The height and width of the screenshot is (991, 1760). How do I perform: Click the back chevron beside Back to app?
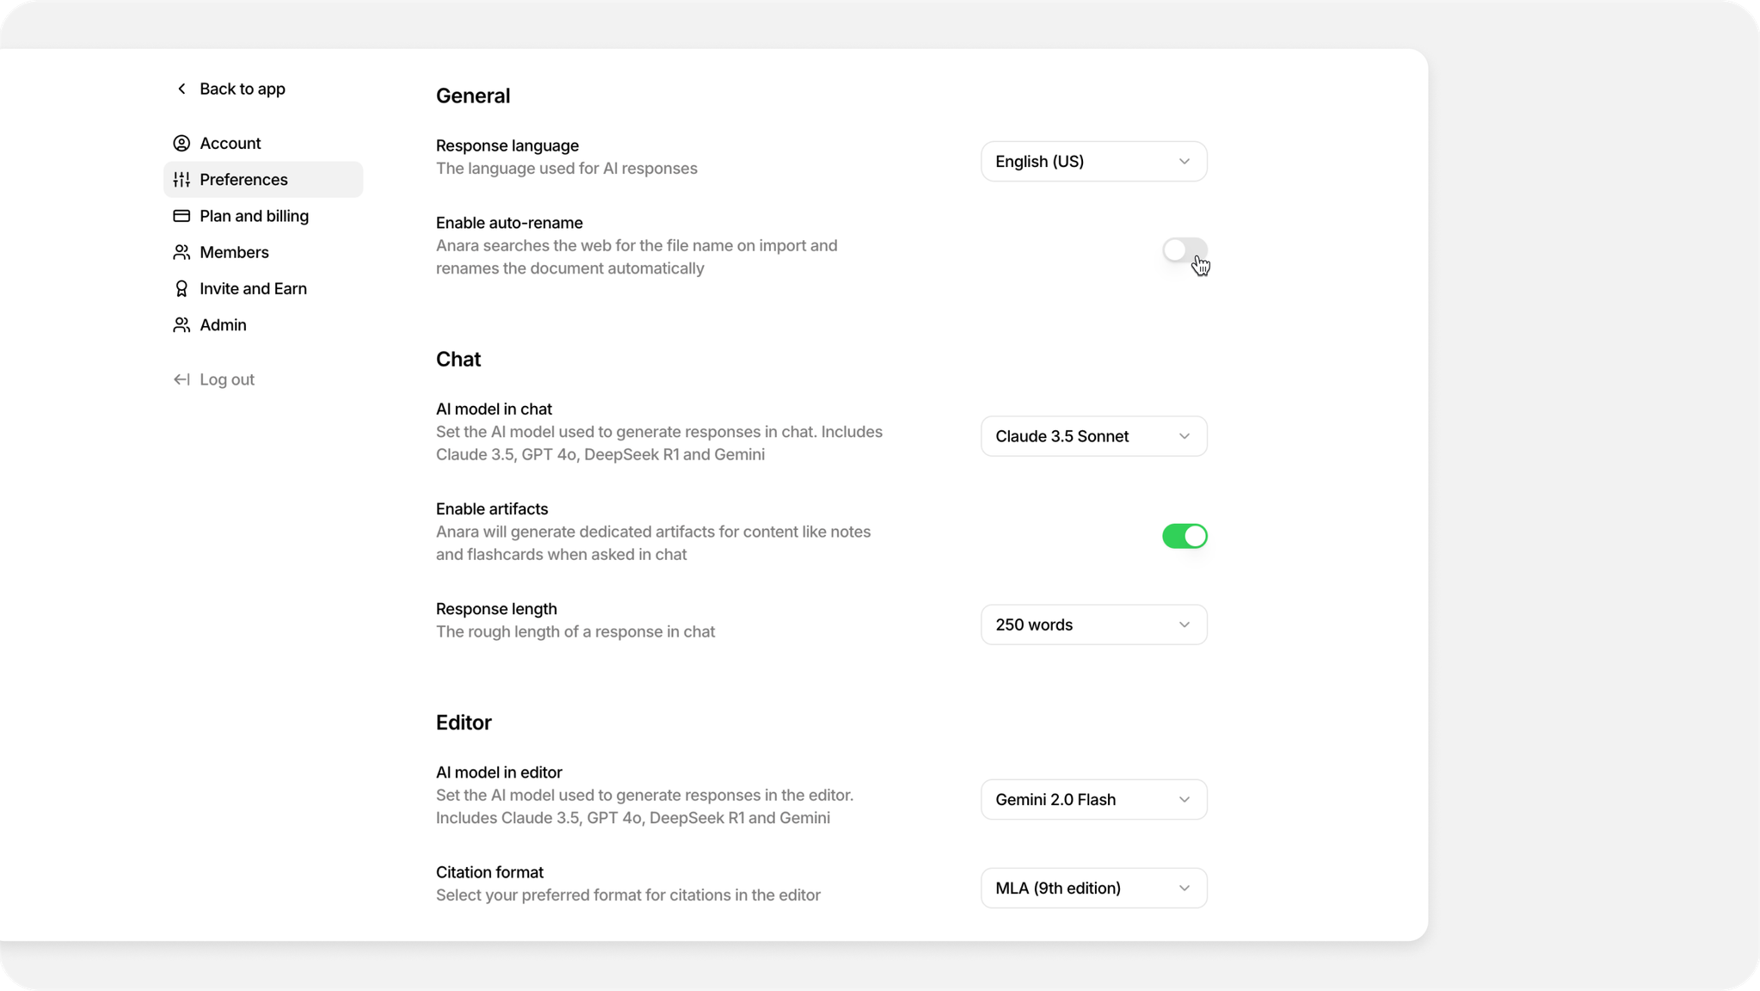[x=182, y=89]
